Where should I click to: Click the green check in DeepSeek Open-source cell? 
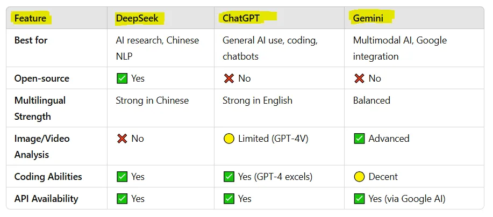[x=122, y=78]
